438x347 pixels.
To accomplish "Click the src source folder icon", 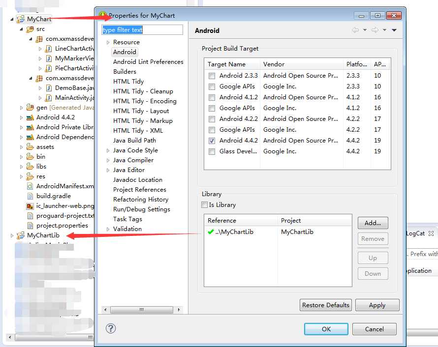I will click(30, 29).
